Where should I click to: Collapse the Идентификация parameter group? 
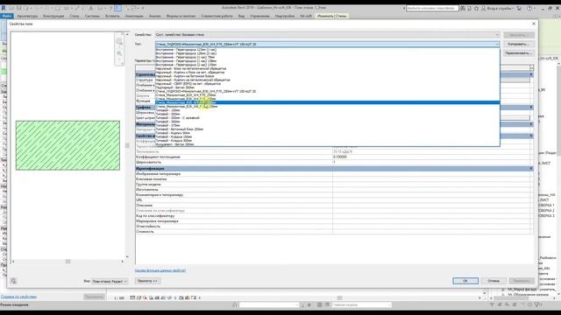[531, 168]
